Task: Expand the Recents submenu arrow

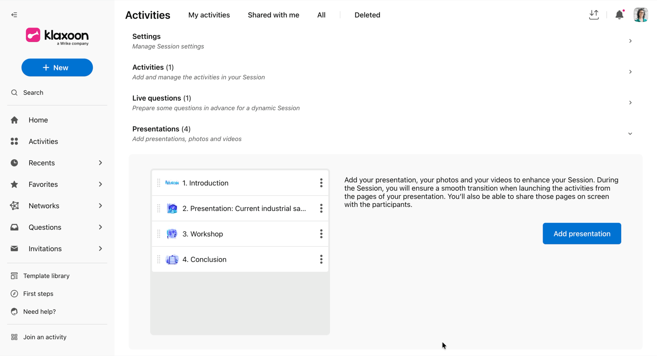Action: point(100,163)
